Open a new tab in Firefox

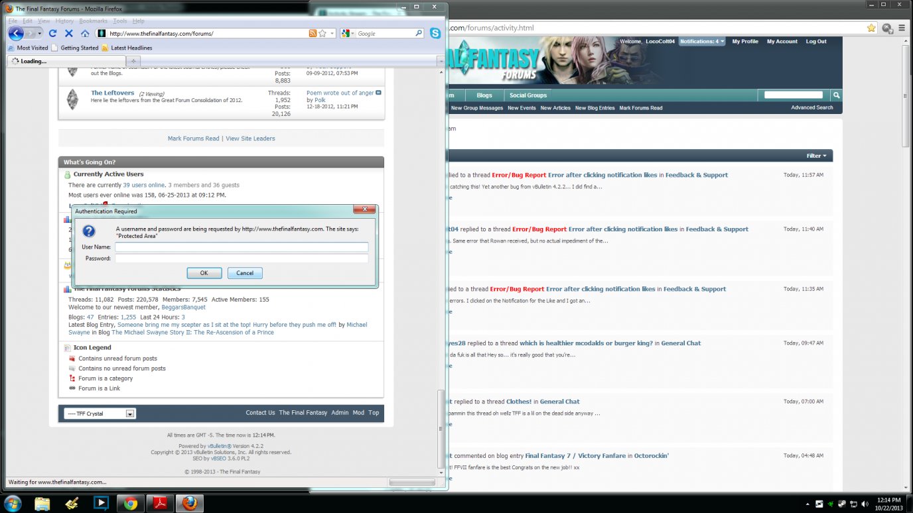[133, 61]
